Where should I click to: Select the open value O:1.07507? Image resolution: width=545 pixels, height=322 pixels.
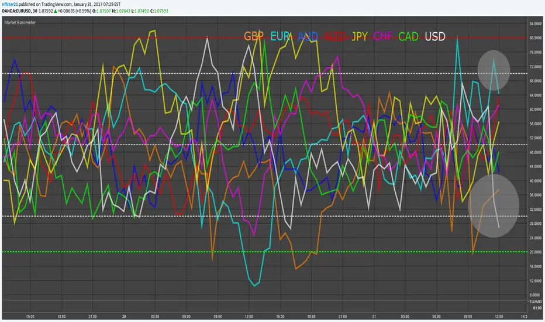(x=102, y=11)
